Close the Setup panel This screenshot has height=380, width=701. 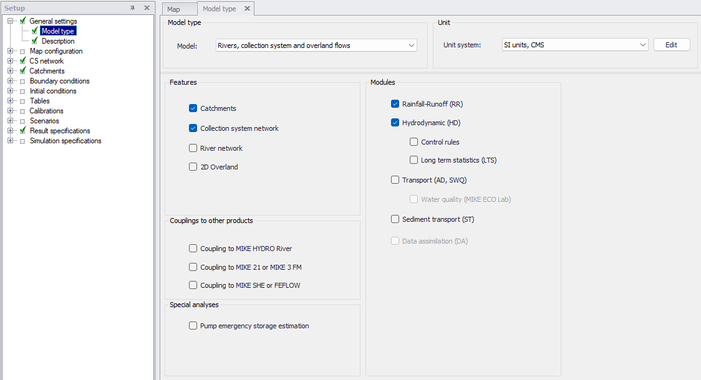tap(147, 8)
